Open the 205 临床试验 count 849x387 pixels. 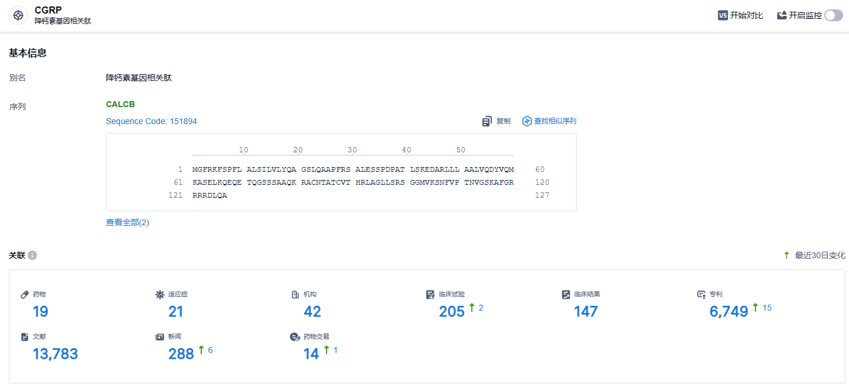[452, 312]
